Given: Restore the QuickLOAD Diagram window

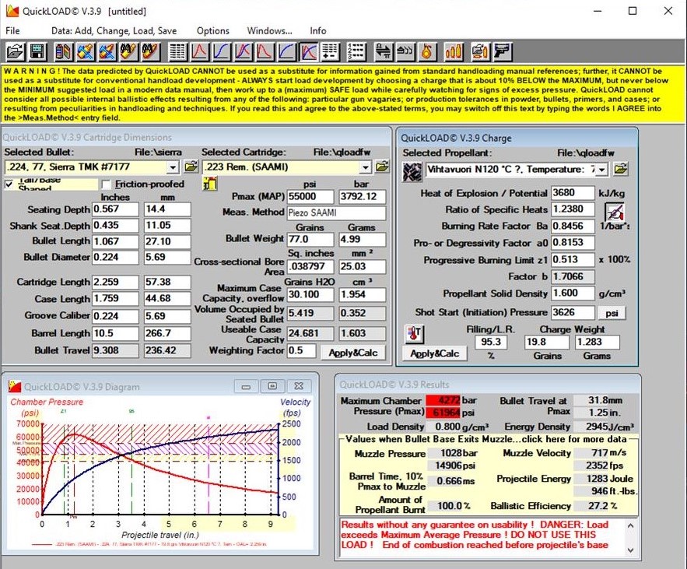Looking at the screenshot, I should click(x=272, y=386).
